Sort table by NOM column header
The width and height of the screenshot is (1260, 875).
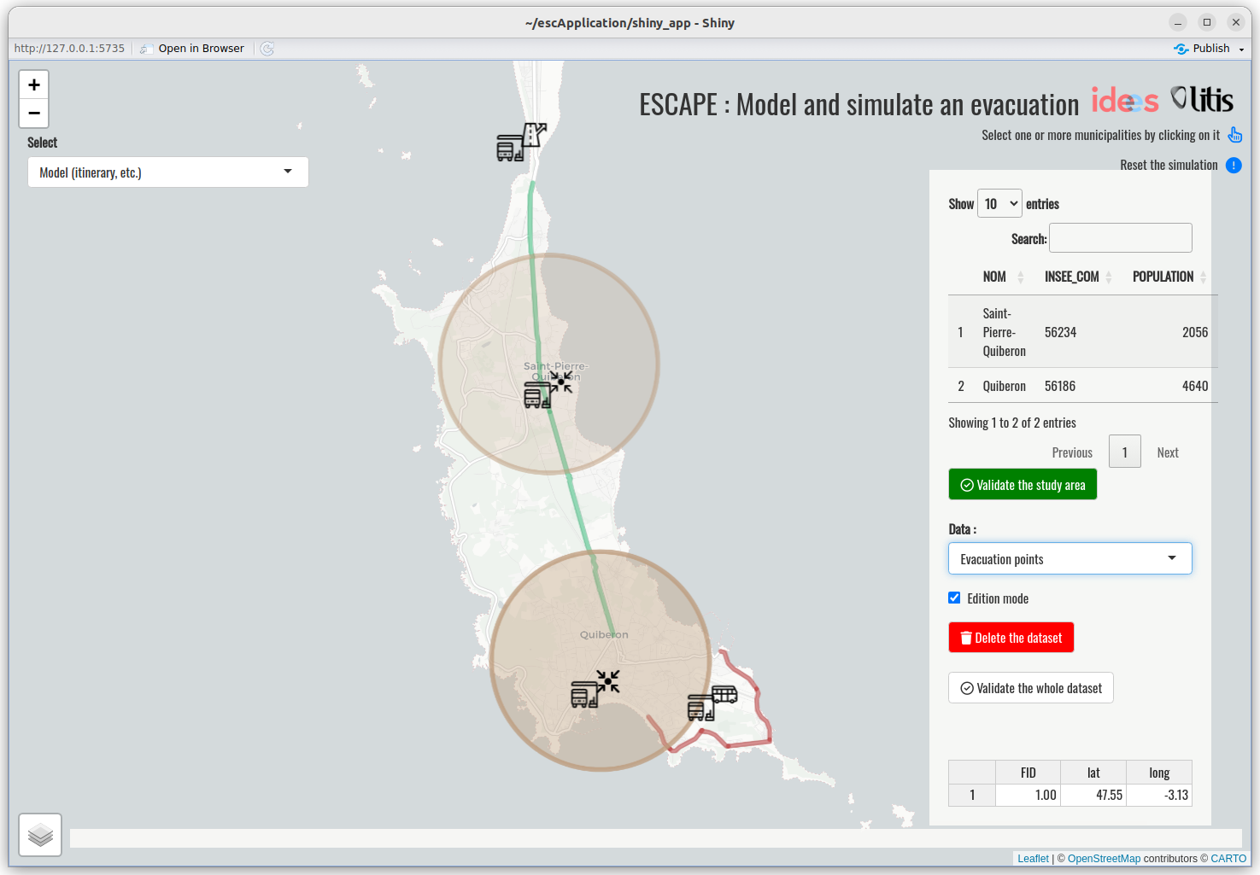[x=994, y=277]
